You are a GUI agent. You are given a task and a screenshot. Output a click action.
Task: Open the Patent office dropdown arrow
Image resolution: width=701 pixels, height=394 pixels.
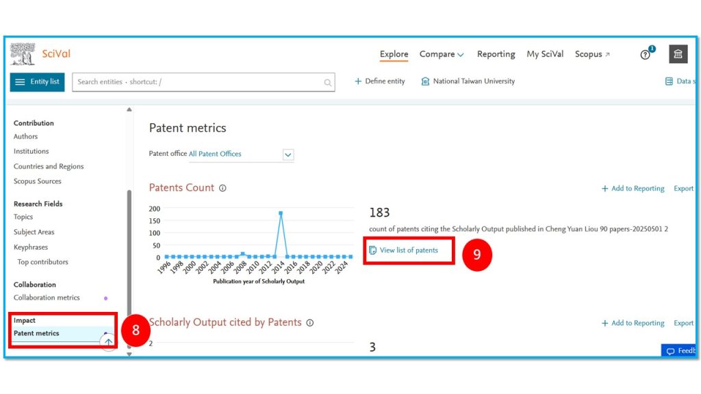point(288,155)
